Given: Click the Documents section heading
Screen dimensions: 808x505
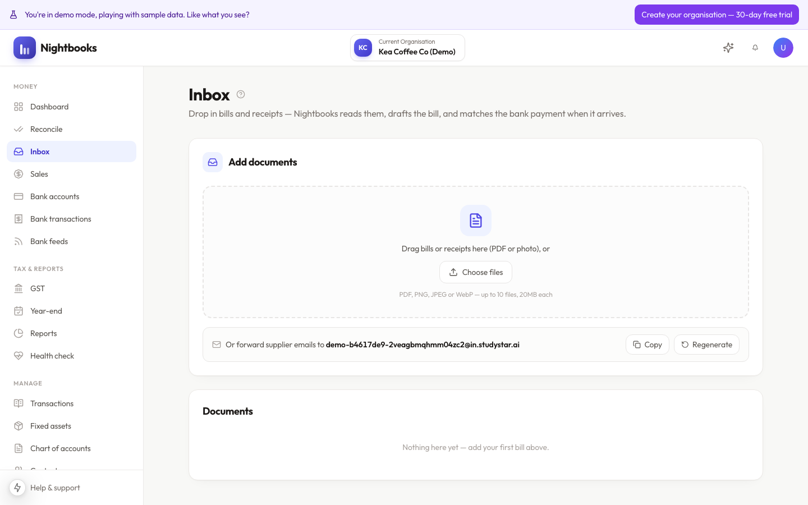Looking at the screenshot, I should pos(228,411).
